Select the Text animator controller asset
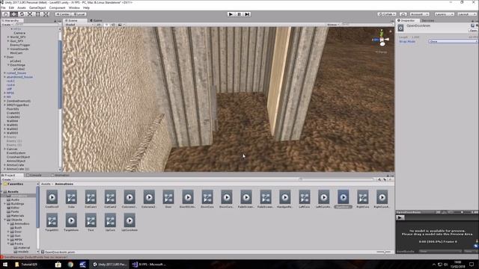 coord(91,223)
